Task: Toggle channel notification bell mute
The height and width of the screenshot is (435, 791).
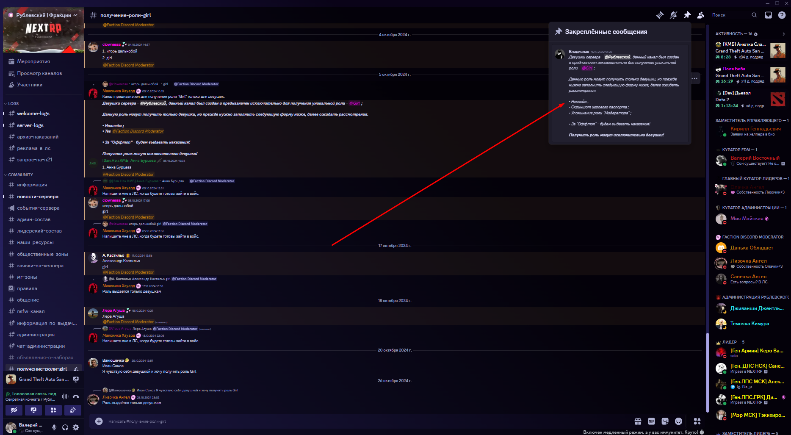Action: coord(673,15)
